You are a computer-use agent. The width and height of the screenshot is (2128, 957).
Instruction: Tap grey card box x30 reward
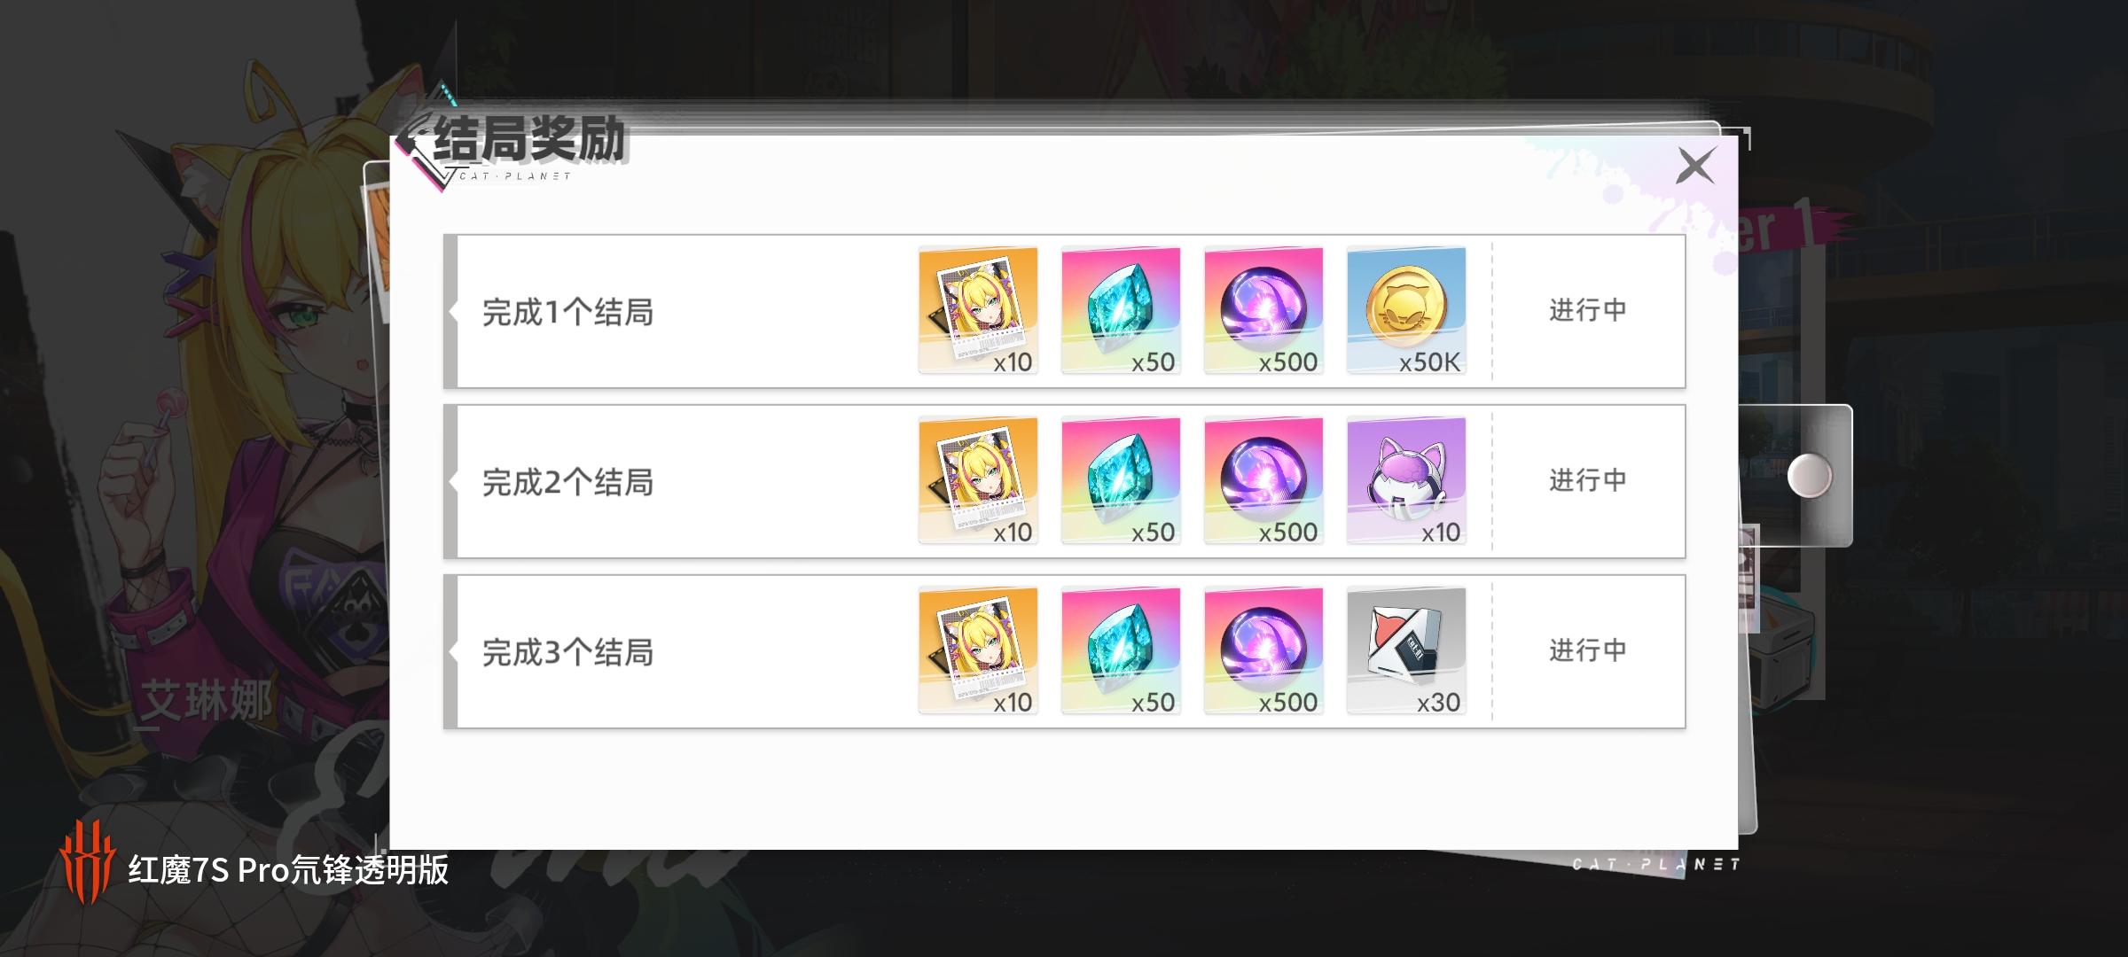point(1406,650)
